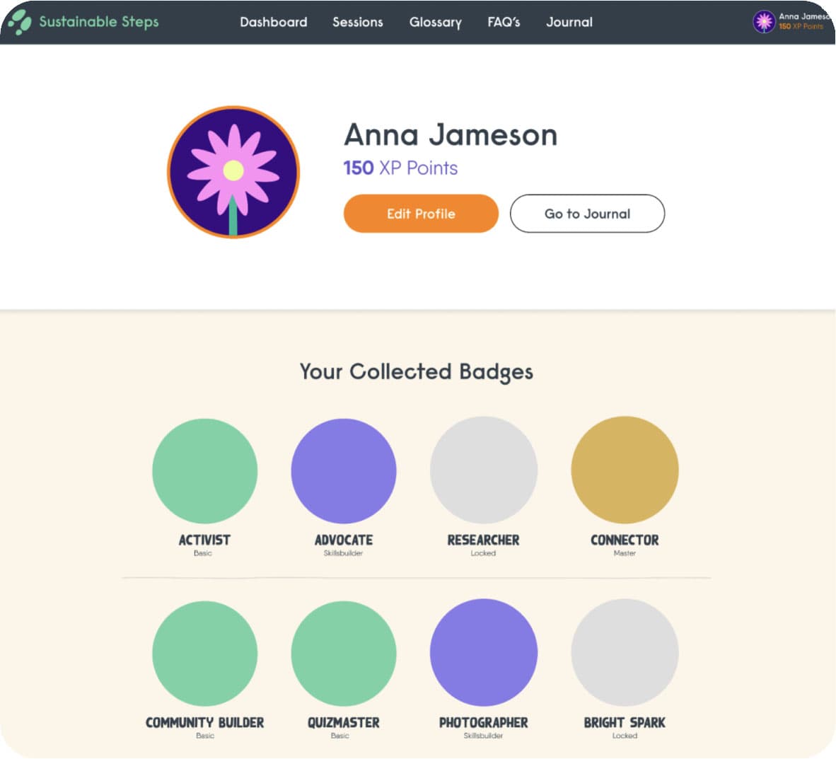Select the Community Builder badge icon

point(204,652)
